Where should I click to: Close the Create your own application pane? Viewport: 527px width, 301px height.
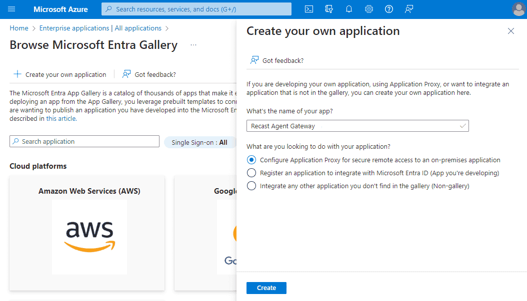pyautogui.click(x=511, y=31)
